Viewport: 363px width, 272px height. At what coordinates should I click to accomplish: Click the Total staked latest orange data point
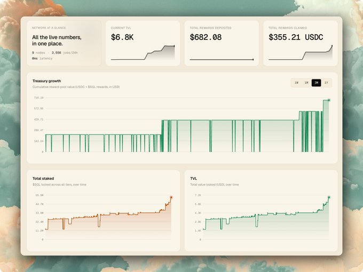click(x=171, y=197)
